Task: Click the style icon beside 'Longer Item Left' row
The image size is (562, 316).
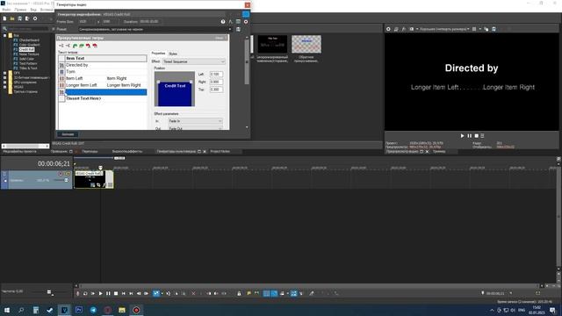Action: pyautogui.click(x=61, y=85)
